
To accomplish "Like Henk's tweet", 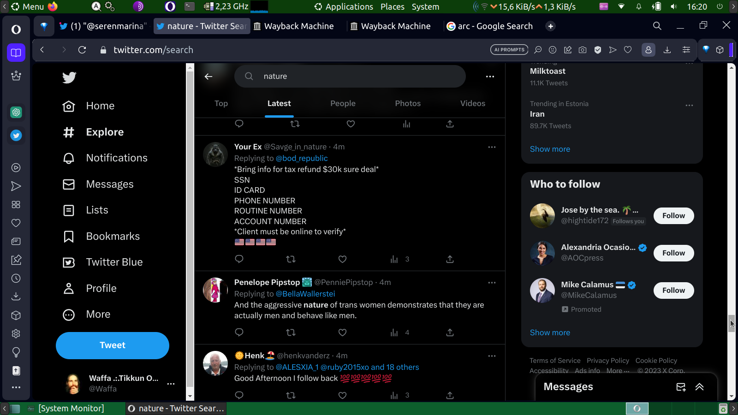I will click(342, 395).
